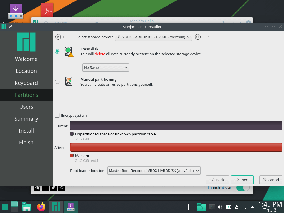Viewport: 284px width, 213px height.
Task: Click the refresh storage devices icon
Action: (x=197, y=37)
